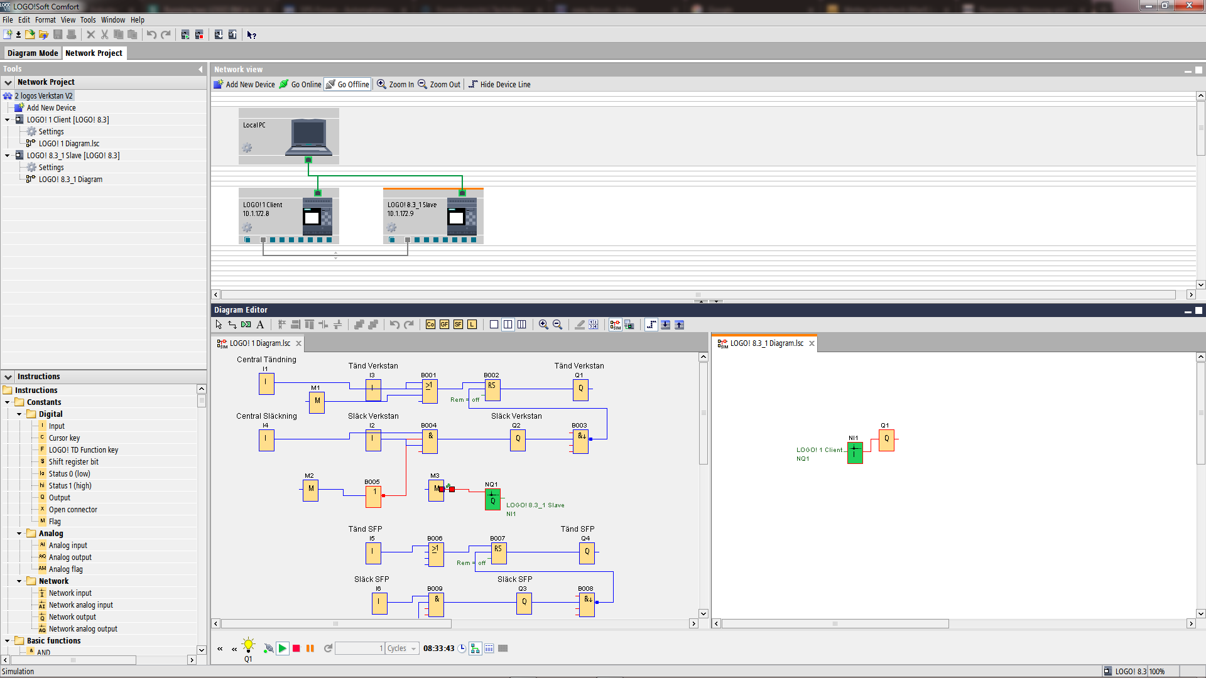Viewport: 1206px width, 678px height.
Task: Collapse the LOGO! 1 Client tree node
Action: [8, 119]
